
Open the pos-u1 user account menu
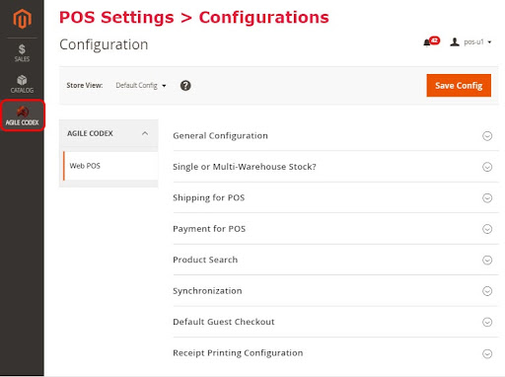(x=470, y=42)
